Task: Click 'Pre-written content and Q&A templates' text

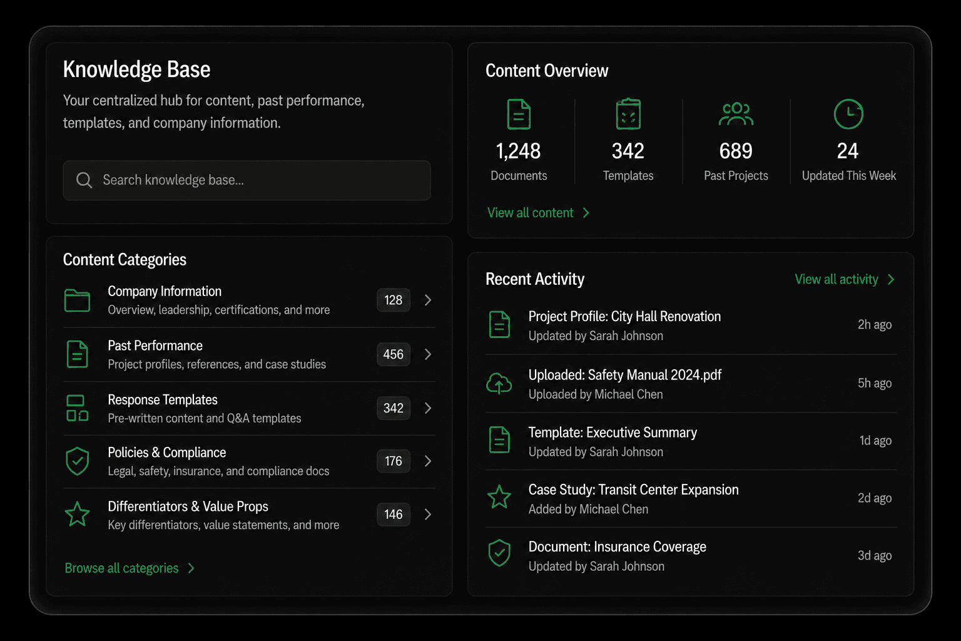Action: pos(204,418)
